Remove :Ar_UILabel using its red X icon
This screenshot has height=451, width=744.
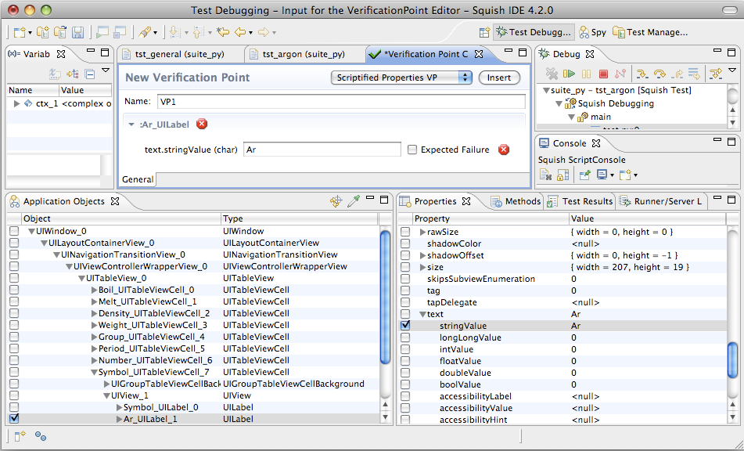click(202, 124)
